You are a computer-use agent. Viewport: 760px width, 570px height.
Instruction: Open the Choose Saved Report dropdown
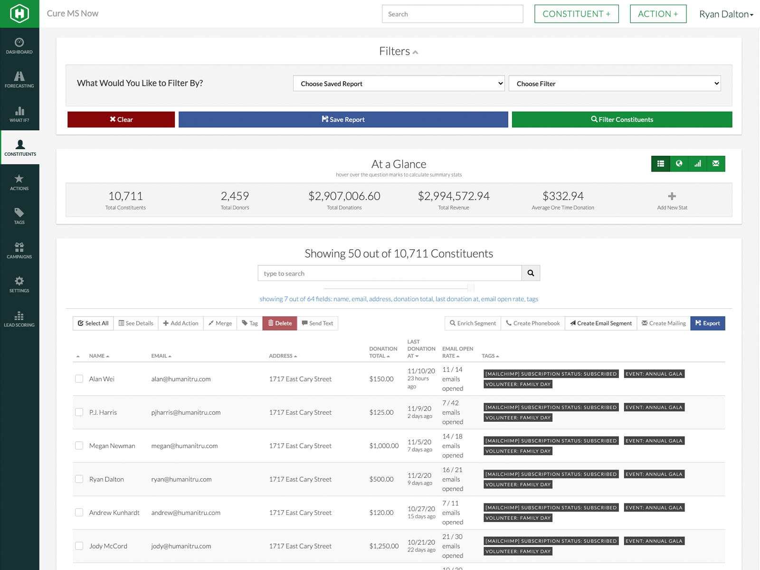[x=399, y=84]
